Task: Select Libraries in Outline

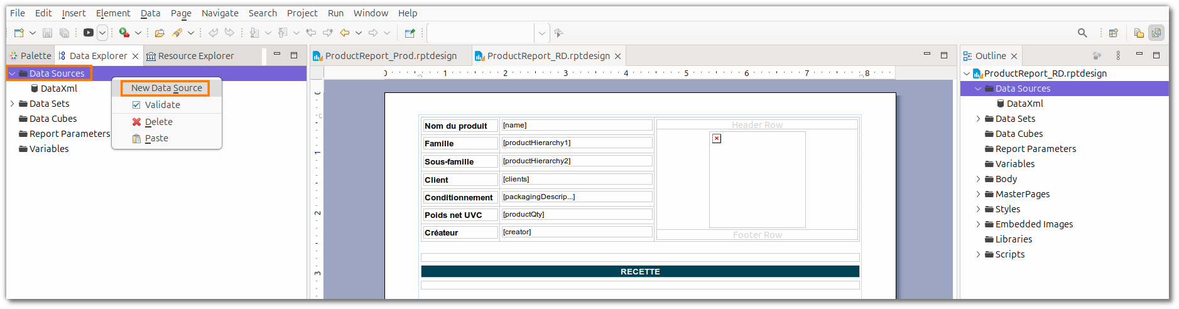Action: [1014, 239]
